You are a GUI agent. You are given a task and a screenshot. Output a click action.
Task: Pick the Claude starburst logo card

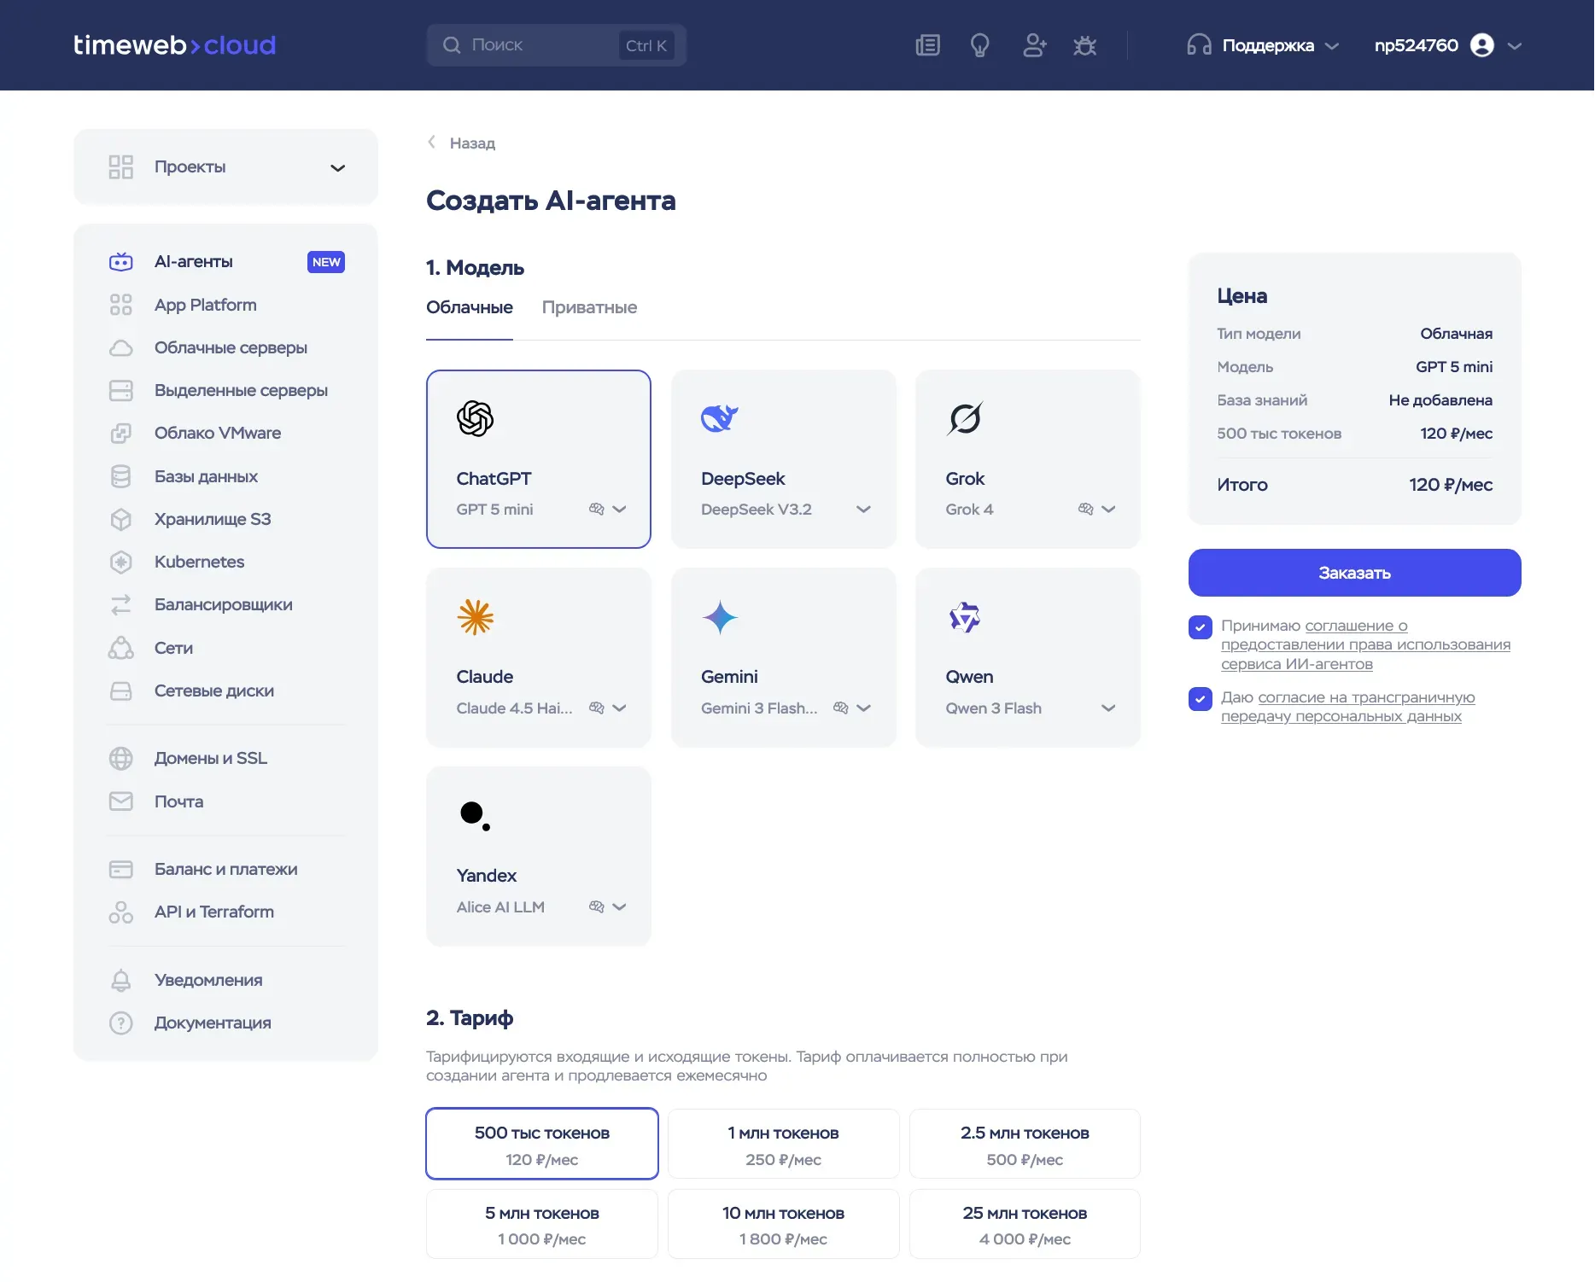click(476, 617)
